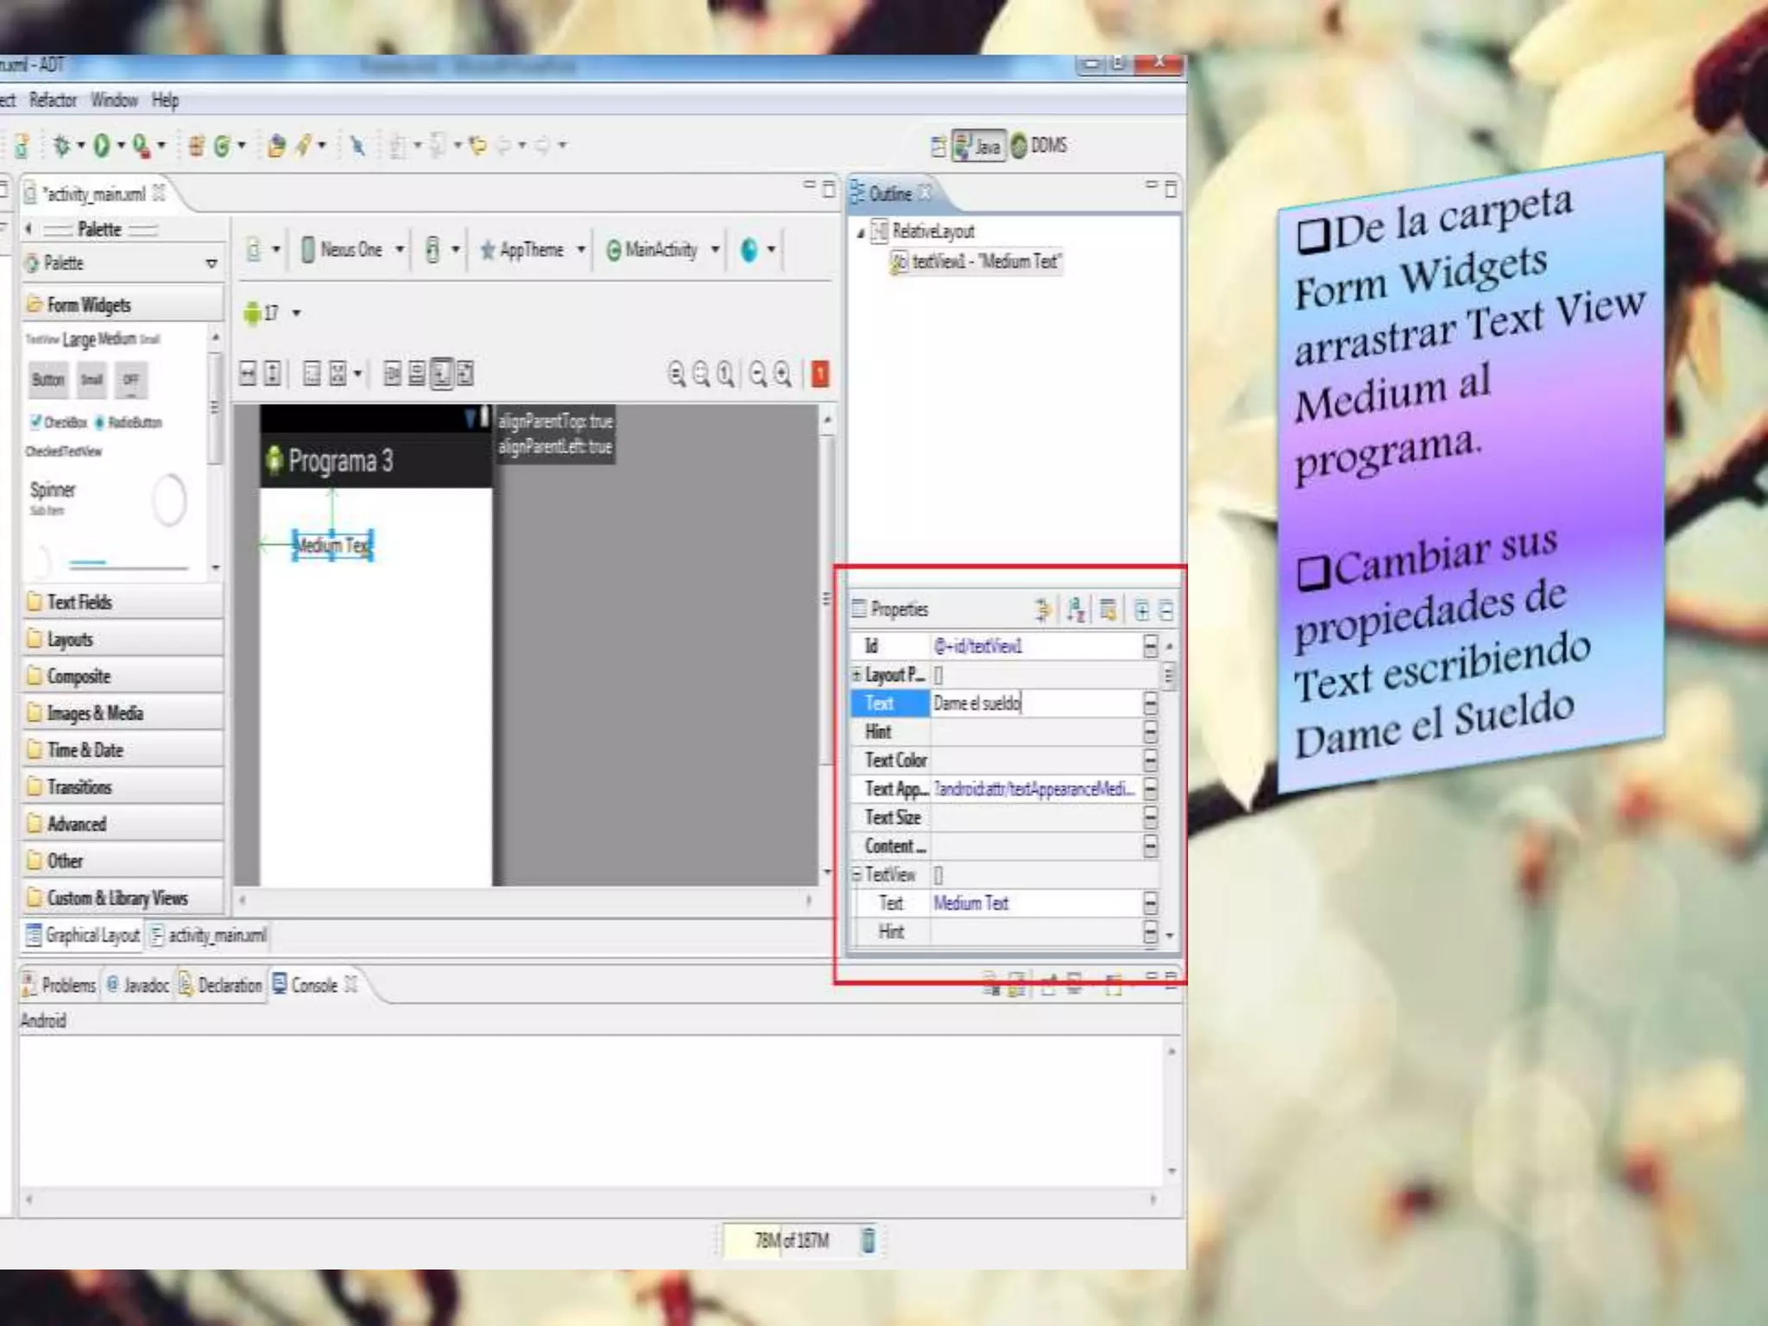Toggle the OFF toggle-button widget
The height and width of the screenshot is (1326, 1768).
coord(130,380)
